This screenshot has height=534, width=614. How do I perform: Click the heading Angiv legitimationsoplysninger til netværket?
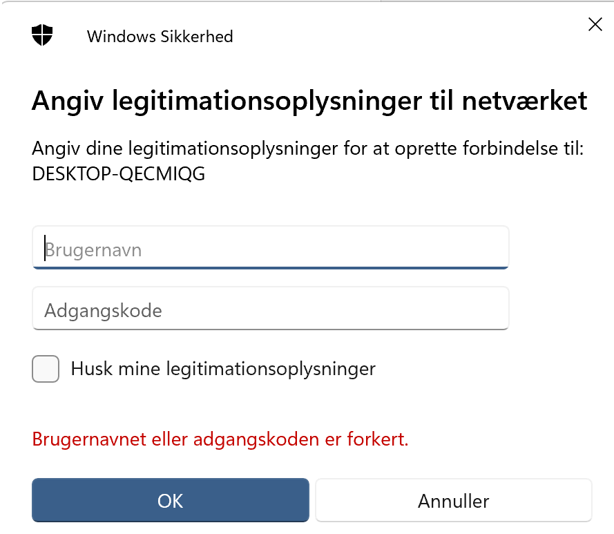click(x=309, y=102)
